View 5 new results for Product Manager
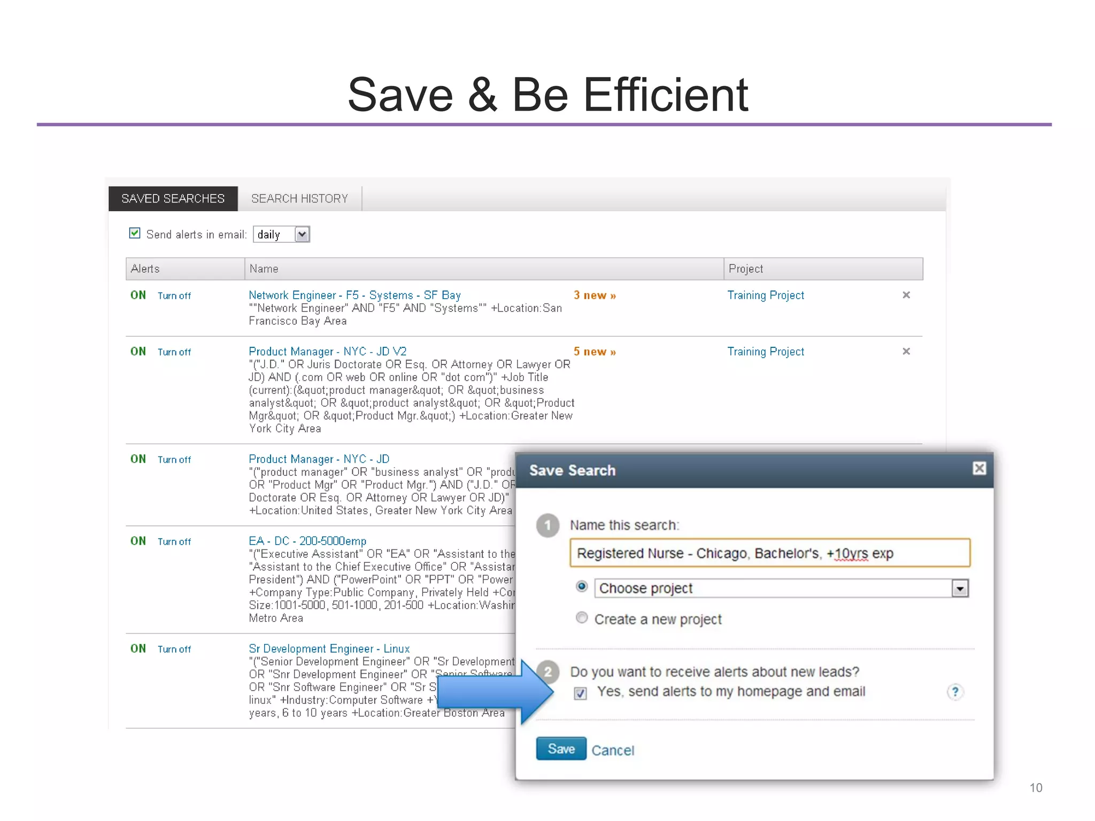The image size is (1095, 821). [x=595, y=352]
